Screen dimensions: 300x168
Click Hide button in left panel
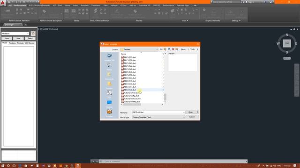tap(18, 38)
